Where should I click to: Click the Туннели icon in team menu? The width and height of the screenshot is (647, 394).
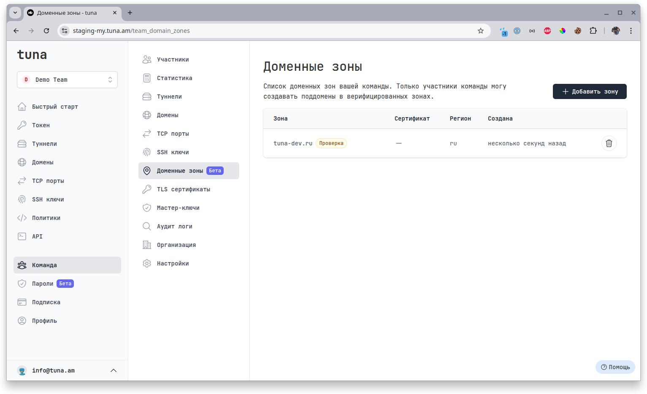pos(147,96)
